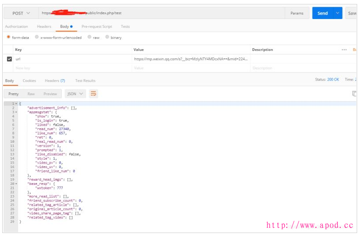This screenshot has width=362, height=237.
Task: Click the "wxtoken": 777 line
Action: click(49, 188)
